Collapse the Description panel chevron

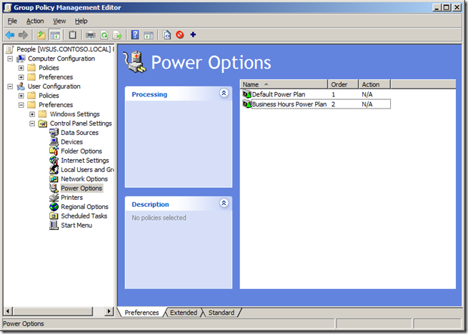click(x=224, y=203)
